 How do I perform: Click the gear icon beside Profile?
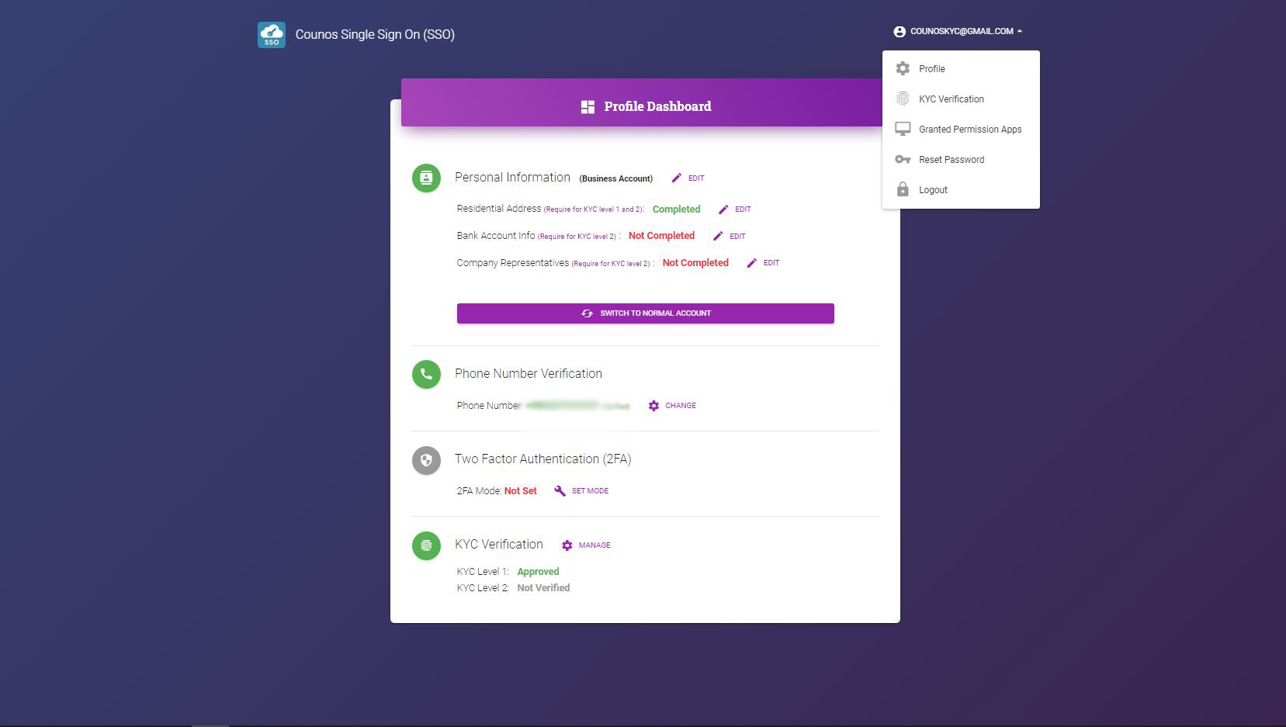coord(903,68)
